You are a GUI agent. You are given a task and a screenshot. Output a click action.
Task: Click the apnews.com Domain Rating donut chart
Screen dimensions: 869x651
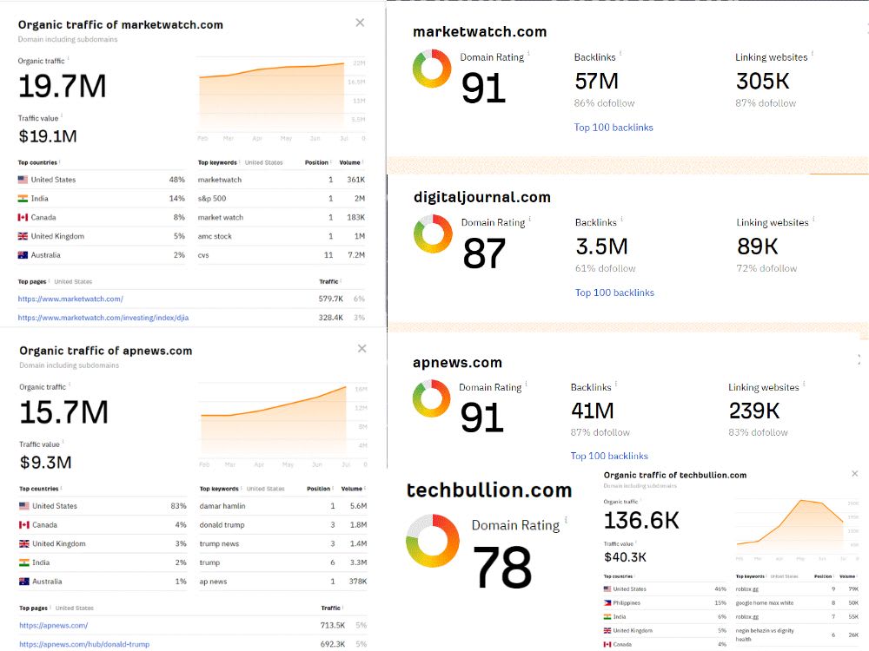[x=432, y=398]
